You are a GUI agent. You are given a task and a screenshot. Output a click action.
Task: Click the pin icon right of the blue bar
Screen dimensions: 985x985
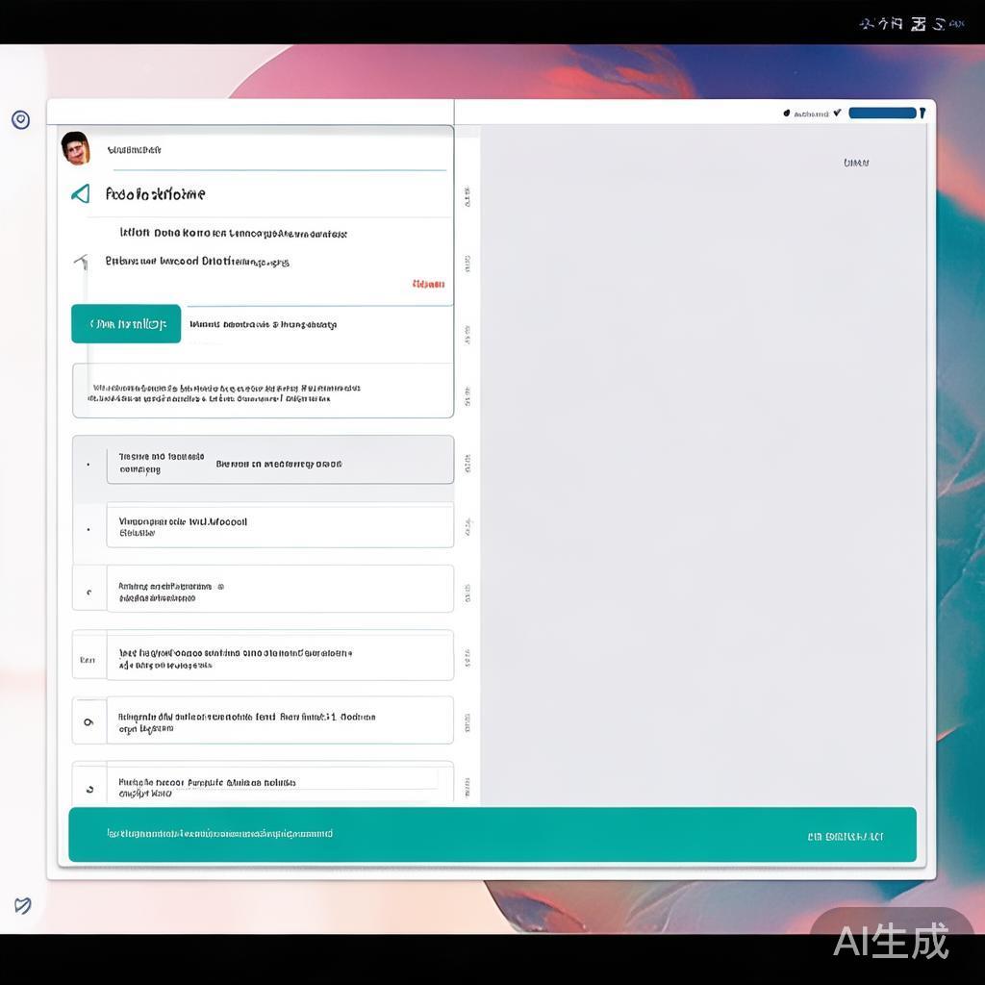pos(922,114)
